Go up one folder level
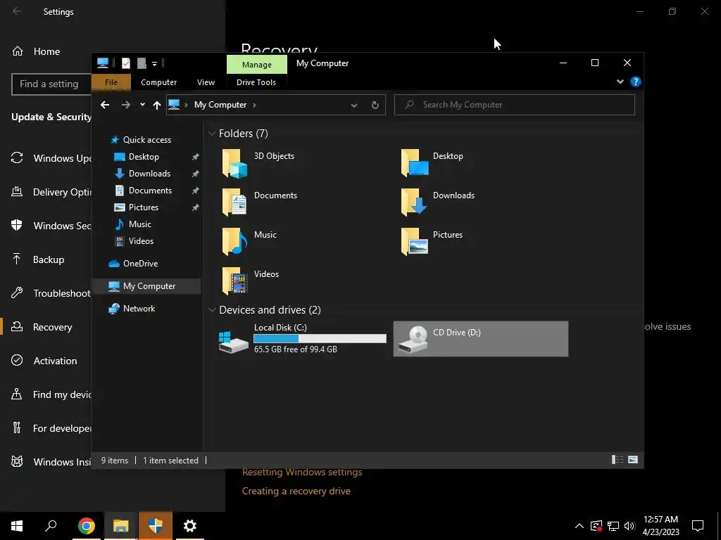 click(157, 105)
